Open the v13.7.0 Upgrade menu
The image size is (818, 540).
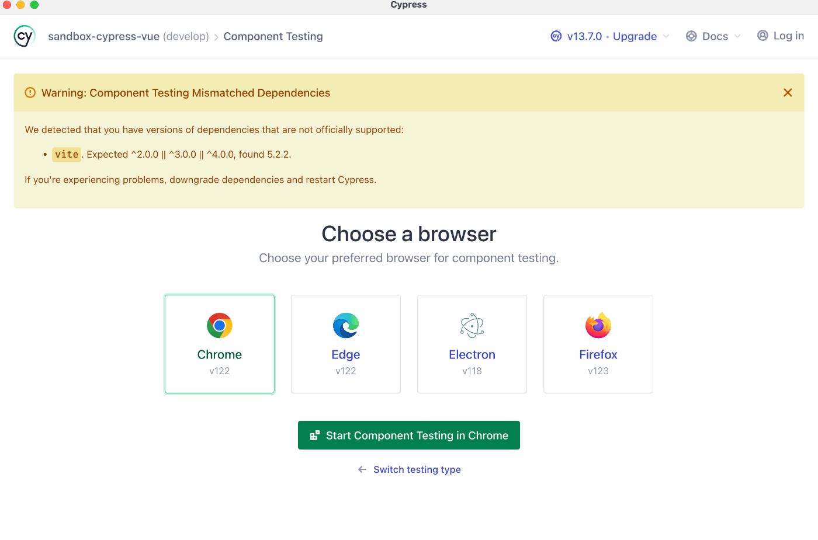pos(610,36)
